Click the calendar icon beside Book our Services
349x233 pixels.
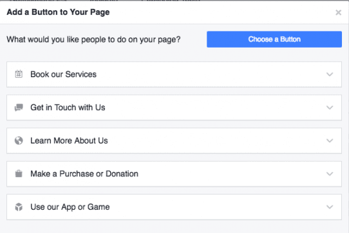click(x=19, y=74)
